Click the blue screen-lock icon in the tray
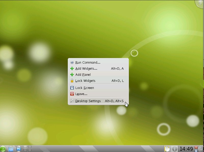 point(196,150)
